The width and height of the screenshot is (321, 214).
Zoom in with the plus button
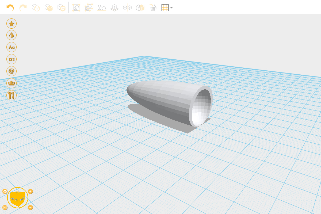pyautogui.click(x=30, y=192)
